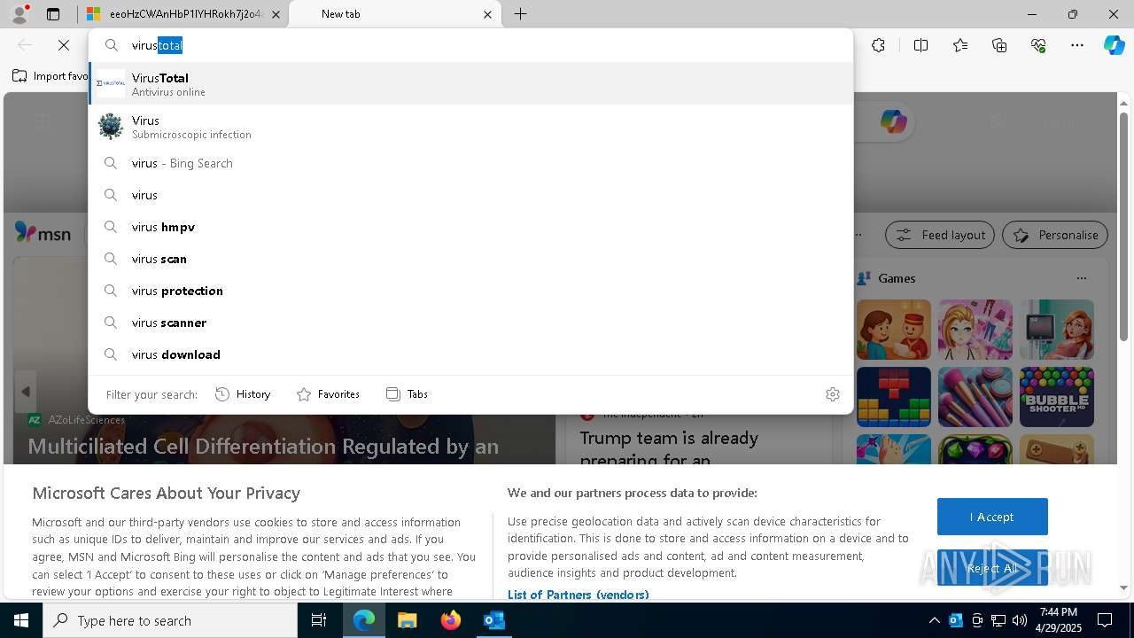The image size is (1134, 638).
Task: Toggle Split screen icon
Action: click(920, 45)
